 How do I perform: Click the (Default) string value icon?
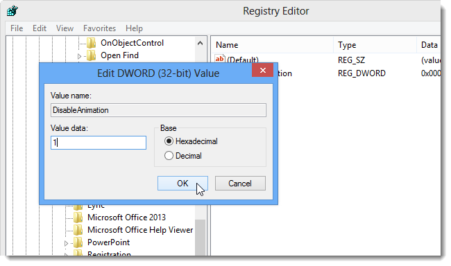point(220,59)
